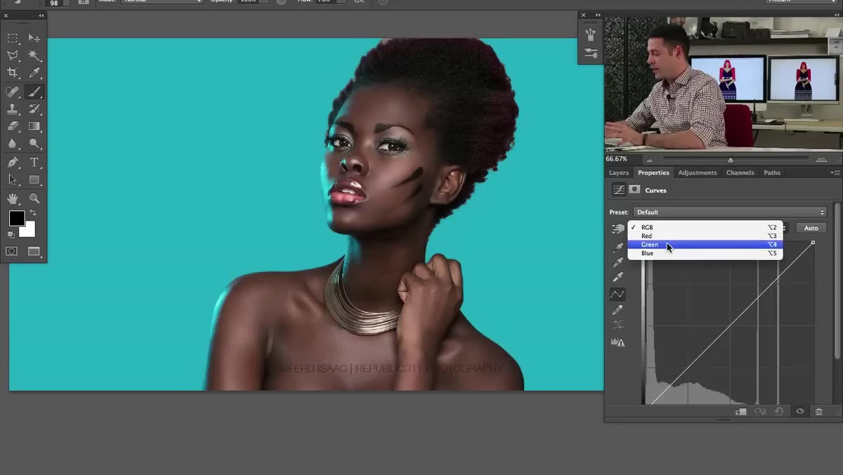The height and width of the screenshot is (475, 843).
Task: Select the Rectangular Marquee tool
Action: coord(13,38)
